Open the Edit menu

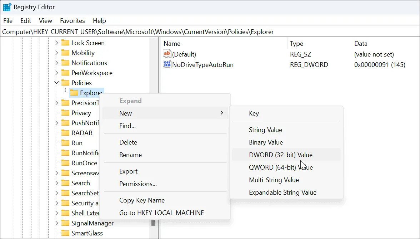(x=26, y=21)
